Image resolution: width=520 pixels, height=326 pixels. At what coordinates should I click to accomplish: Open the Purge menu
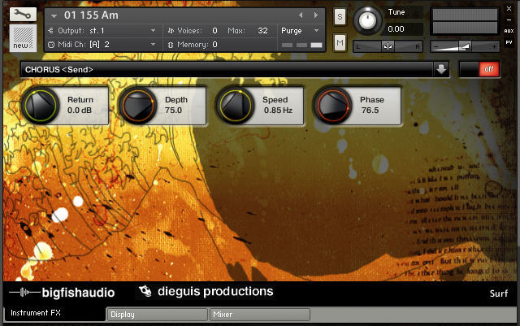click(300, 31)
